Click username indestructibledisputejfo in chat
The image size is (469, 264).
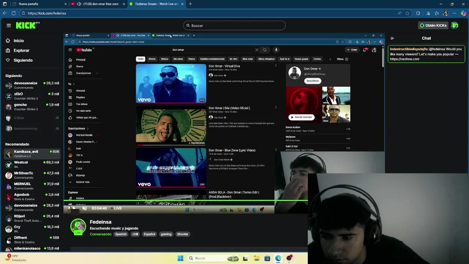tap(409, 49)
